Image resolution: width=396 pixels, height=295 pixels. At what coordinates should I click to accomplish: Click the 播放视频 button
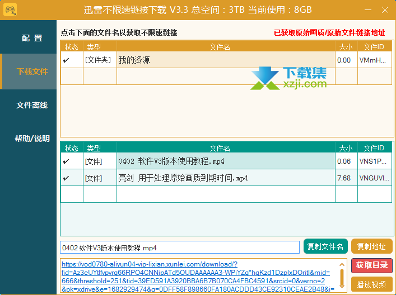(371, 284)
